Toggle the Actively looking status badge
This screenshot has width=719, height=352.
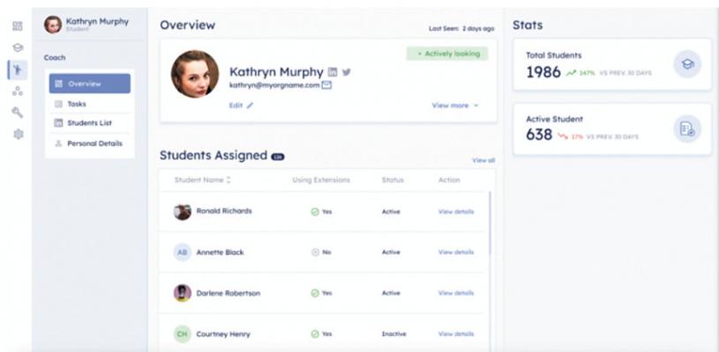click(x=446, y=54)
